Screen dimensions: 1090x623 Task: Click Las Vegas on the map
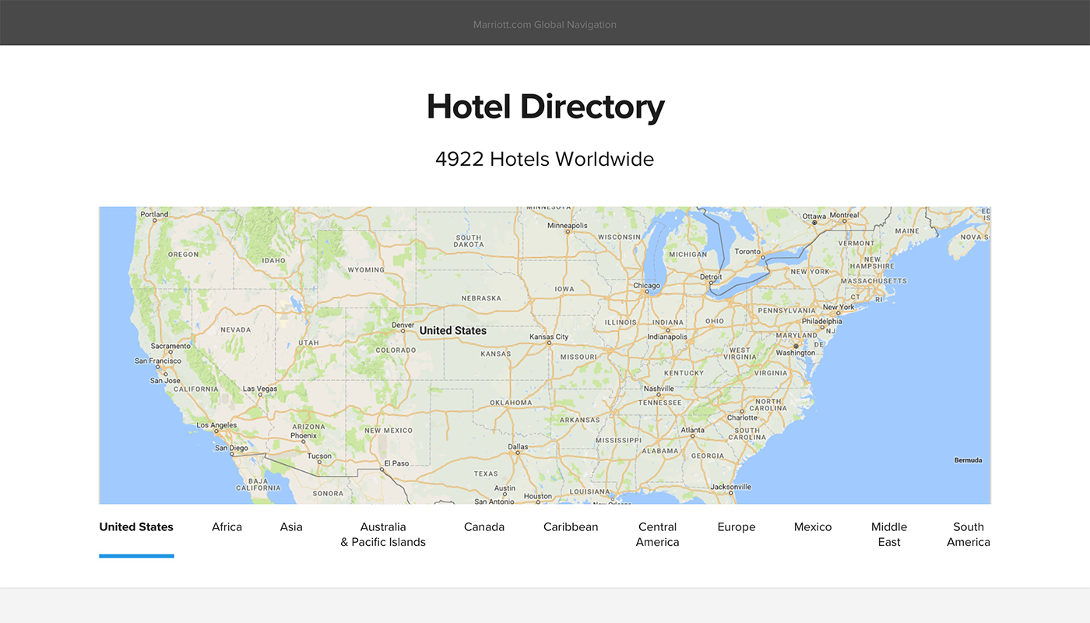pos(260,389)
